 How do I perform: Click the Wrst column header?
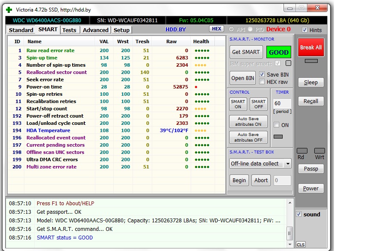pyautogui.click(x=123, y=41)
